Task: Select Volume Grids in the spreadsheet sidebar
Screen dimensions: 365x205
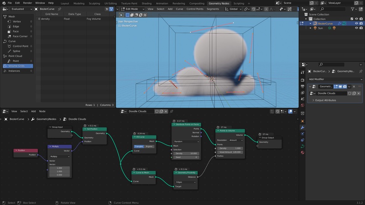Action: (16, 66)
